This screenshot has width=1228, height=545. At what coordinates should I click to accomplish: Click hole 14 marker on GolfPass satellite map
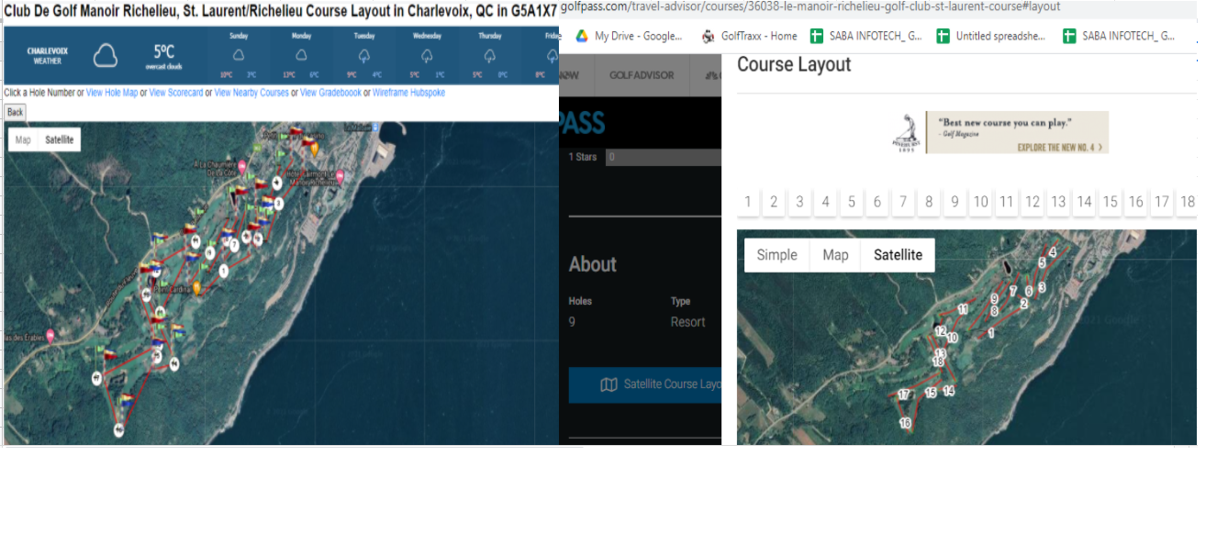(x=949, y=391)
